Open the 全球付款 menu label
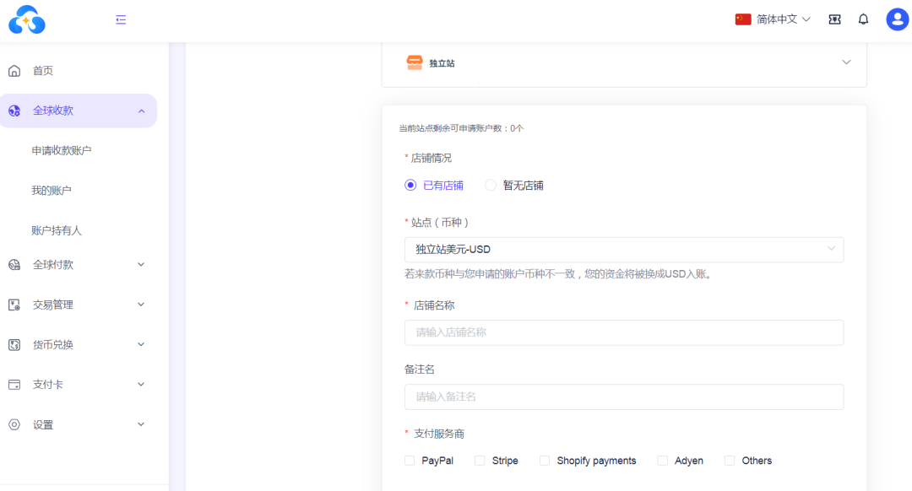 coord(53,265)
